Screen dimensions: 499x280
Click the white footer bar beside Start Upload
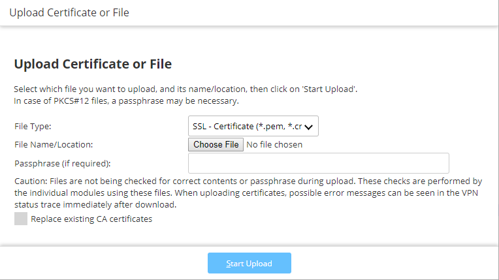click(x=392, y=263)
